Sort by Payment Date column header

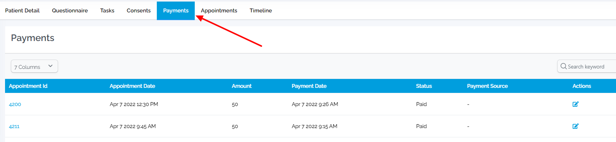point(309,86)
